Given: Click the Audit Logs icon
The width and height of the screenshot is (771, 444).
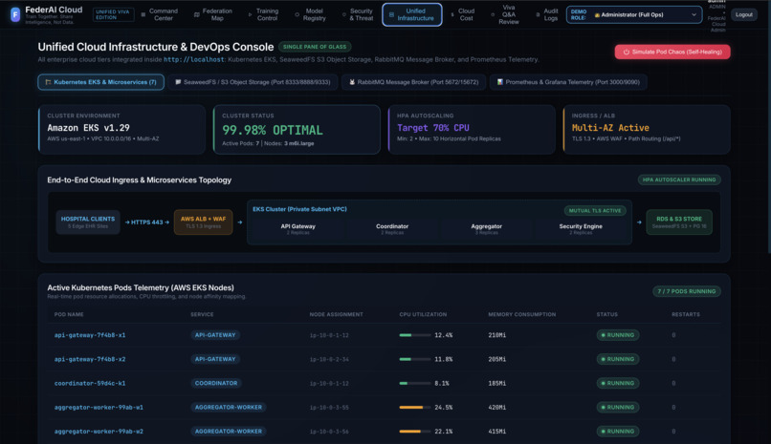Looking at the screenshot, I should click(x=538, y=14).
